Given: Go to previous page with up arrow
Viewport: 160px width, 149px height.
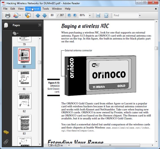Looking at the screenshot, I should 38,15.
